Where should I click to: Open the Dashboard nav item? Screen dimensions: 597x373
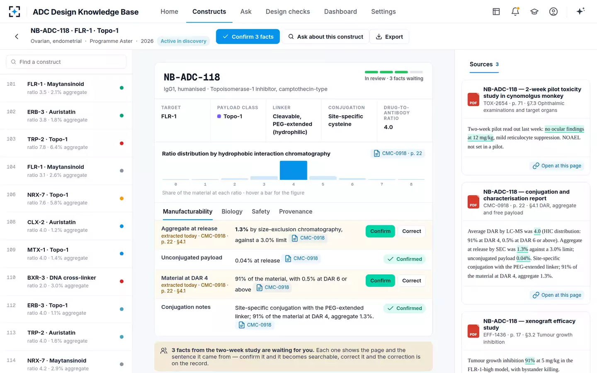point(340,12)
